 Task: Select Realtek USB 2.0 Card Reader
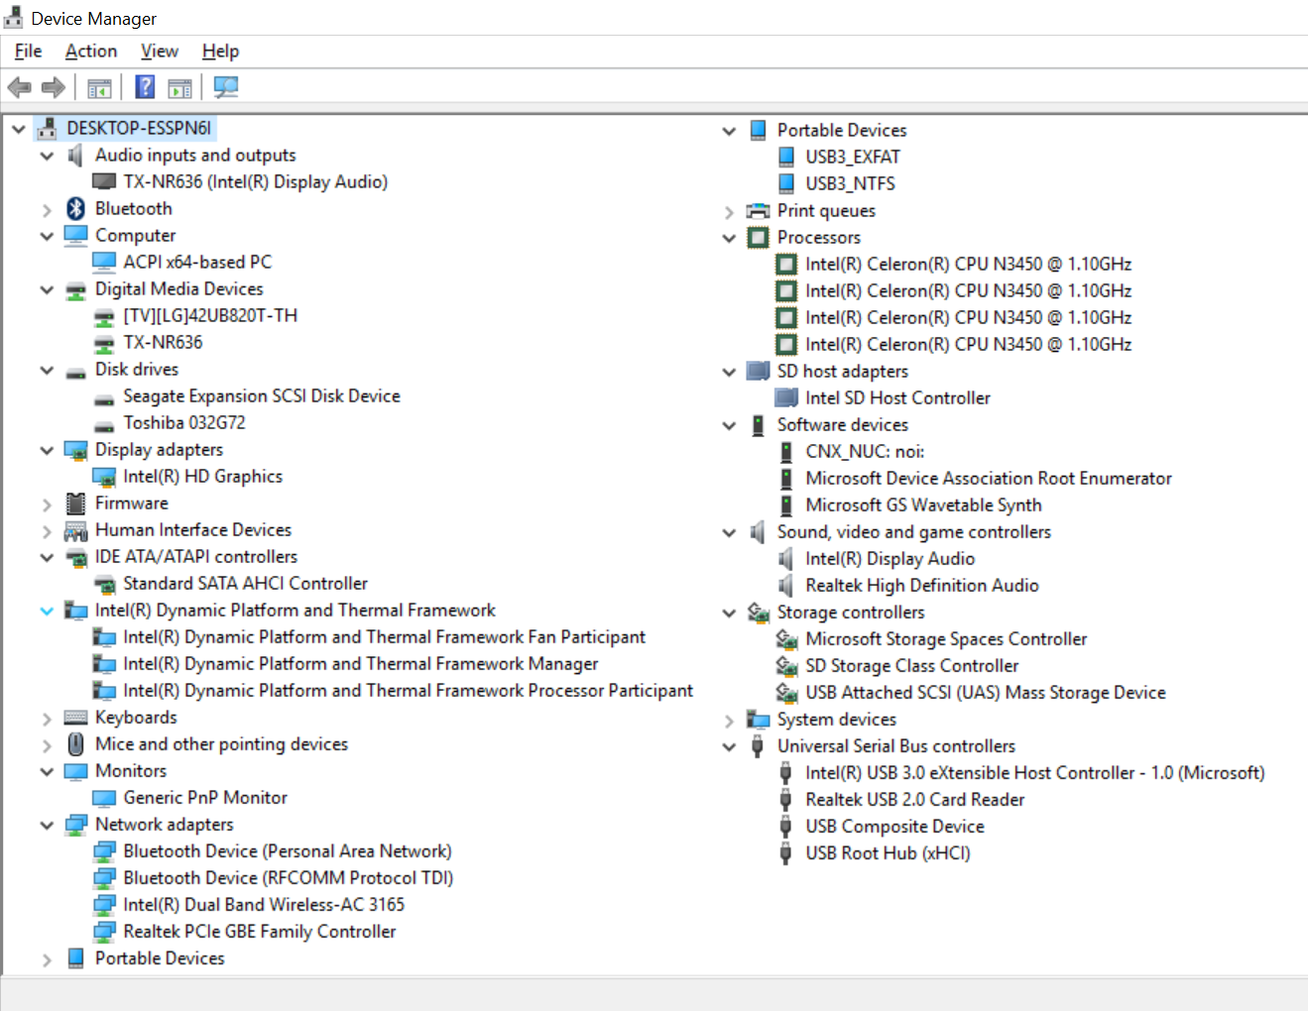914,799
